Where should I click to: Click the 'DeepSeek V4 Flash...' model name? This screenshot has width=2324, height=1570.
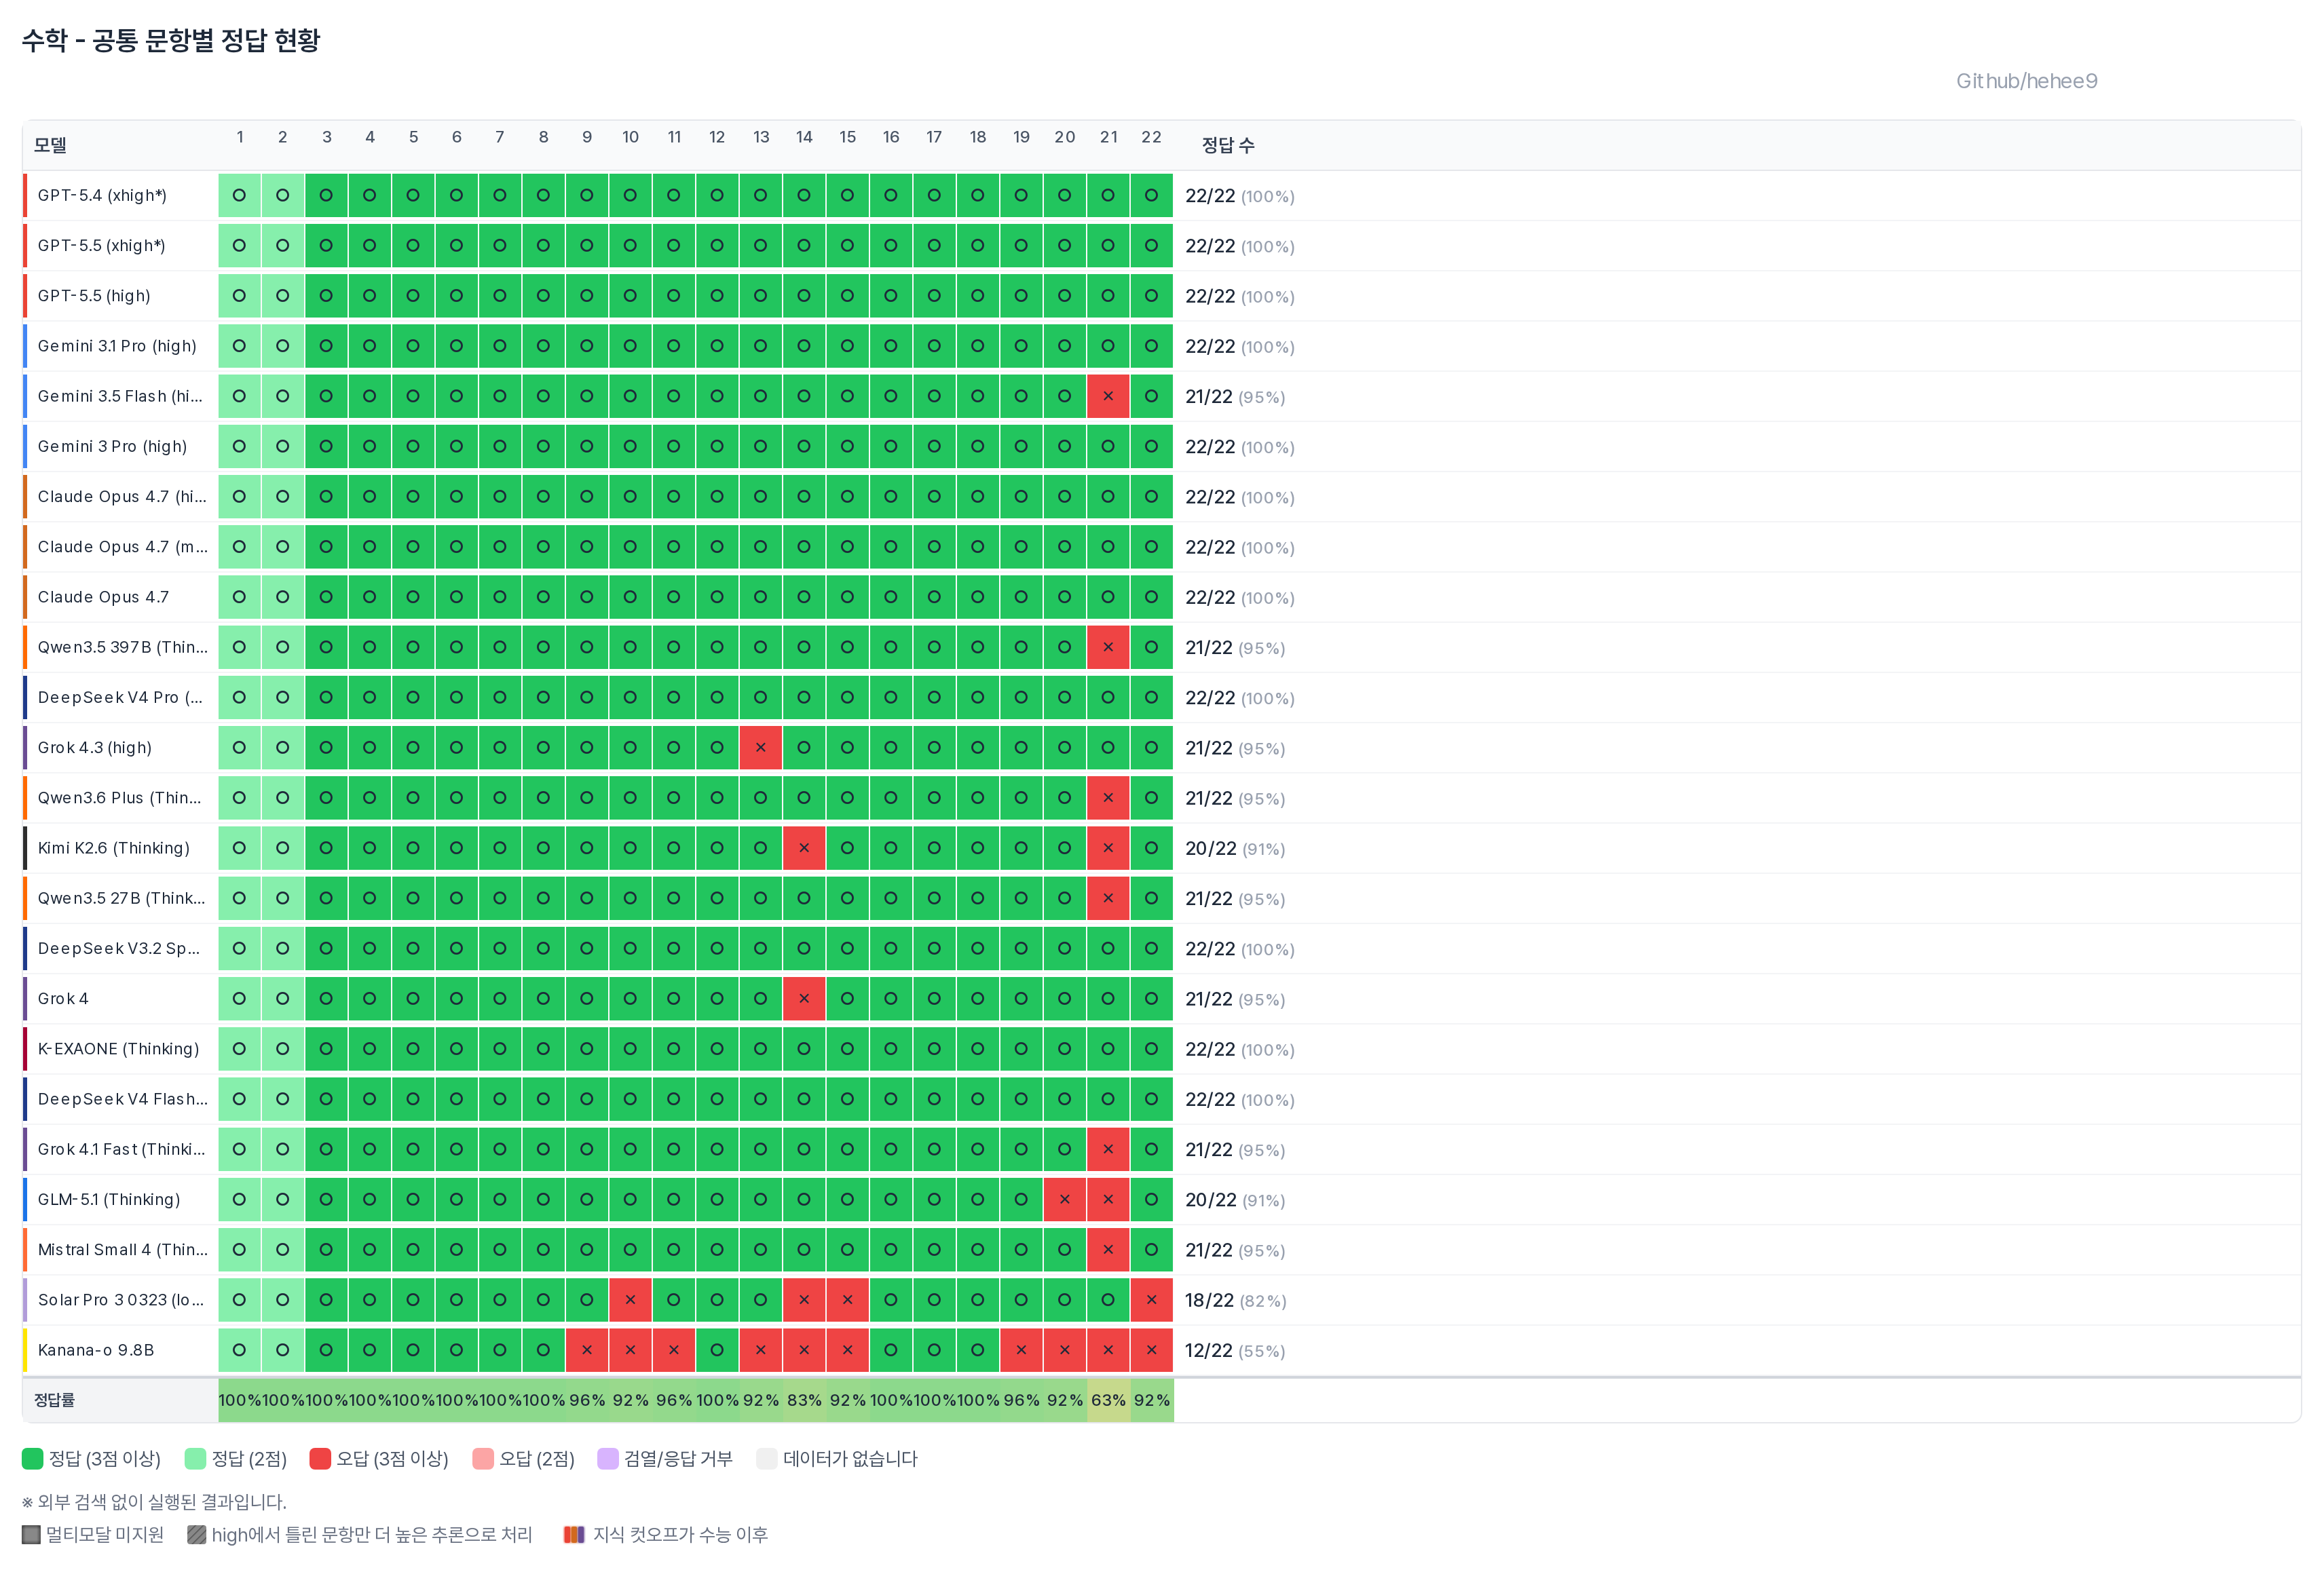tap(123, 1098)
